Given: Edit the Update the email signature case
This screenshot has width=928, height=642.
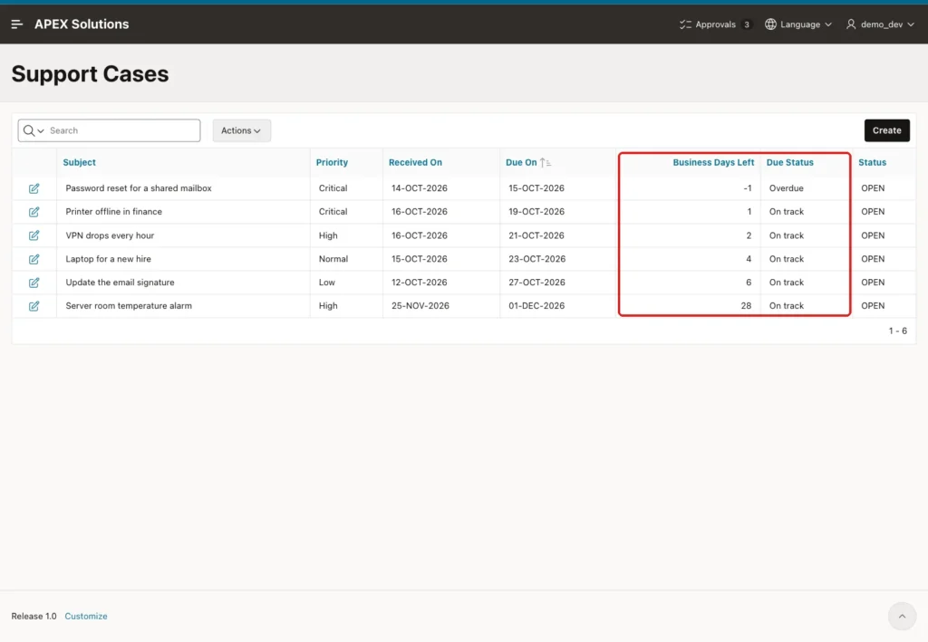Looking at the screenshot, I should 34,283.
